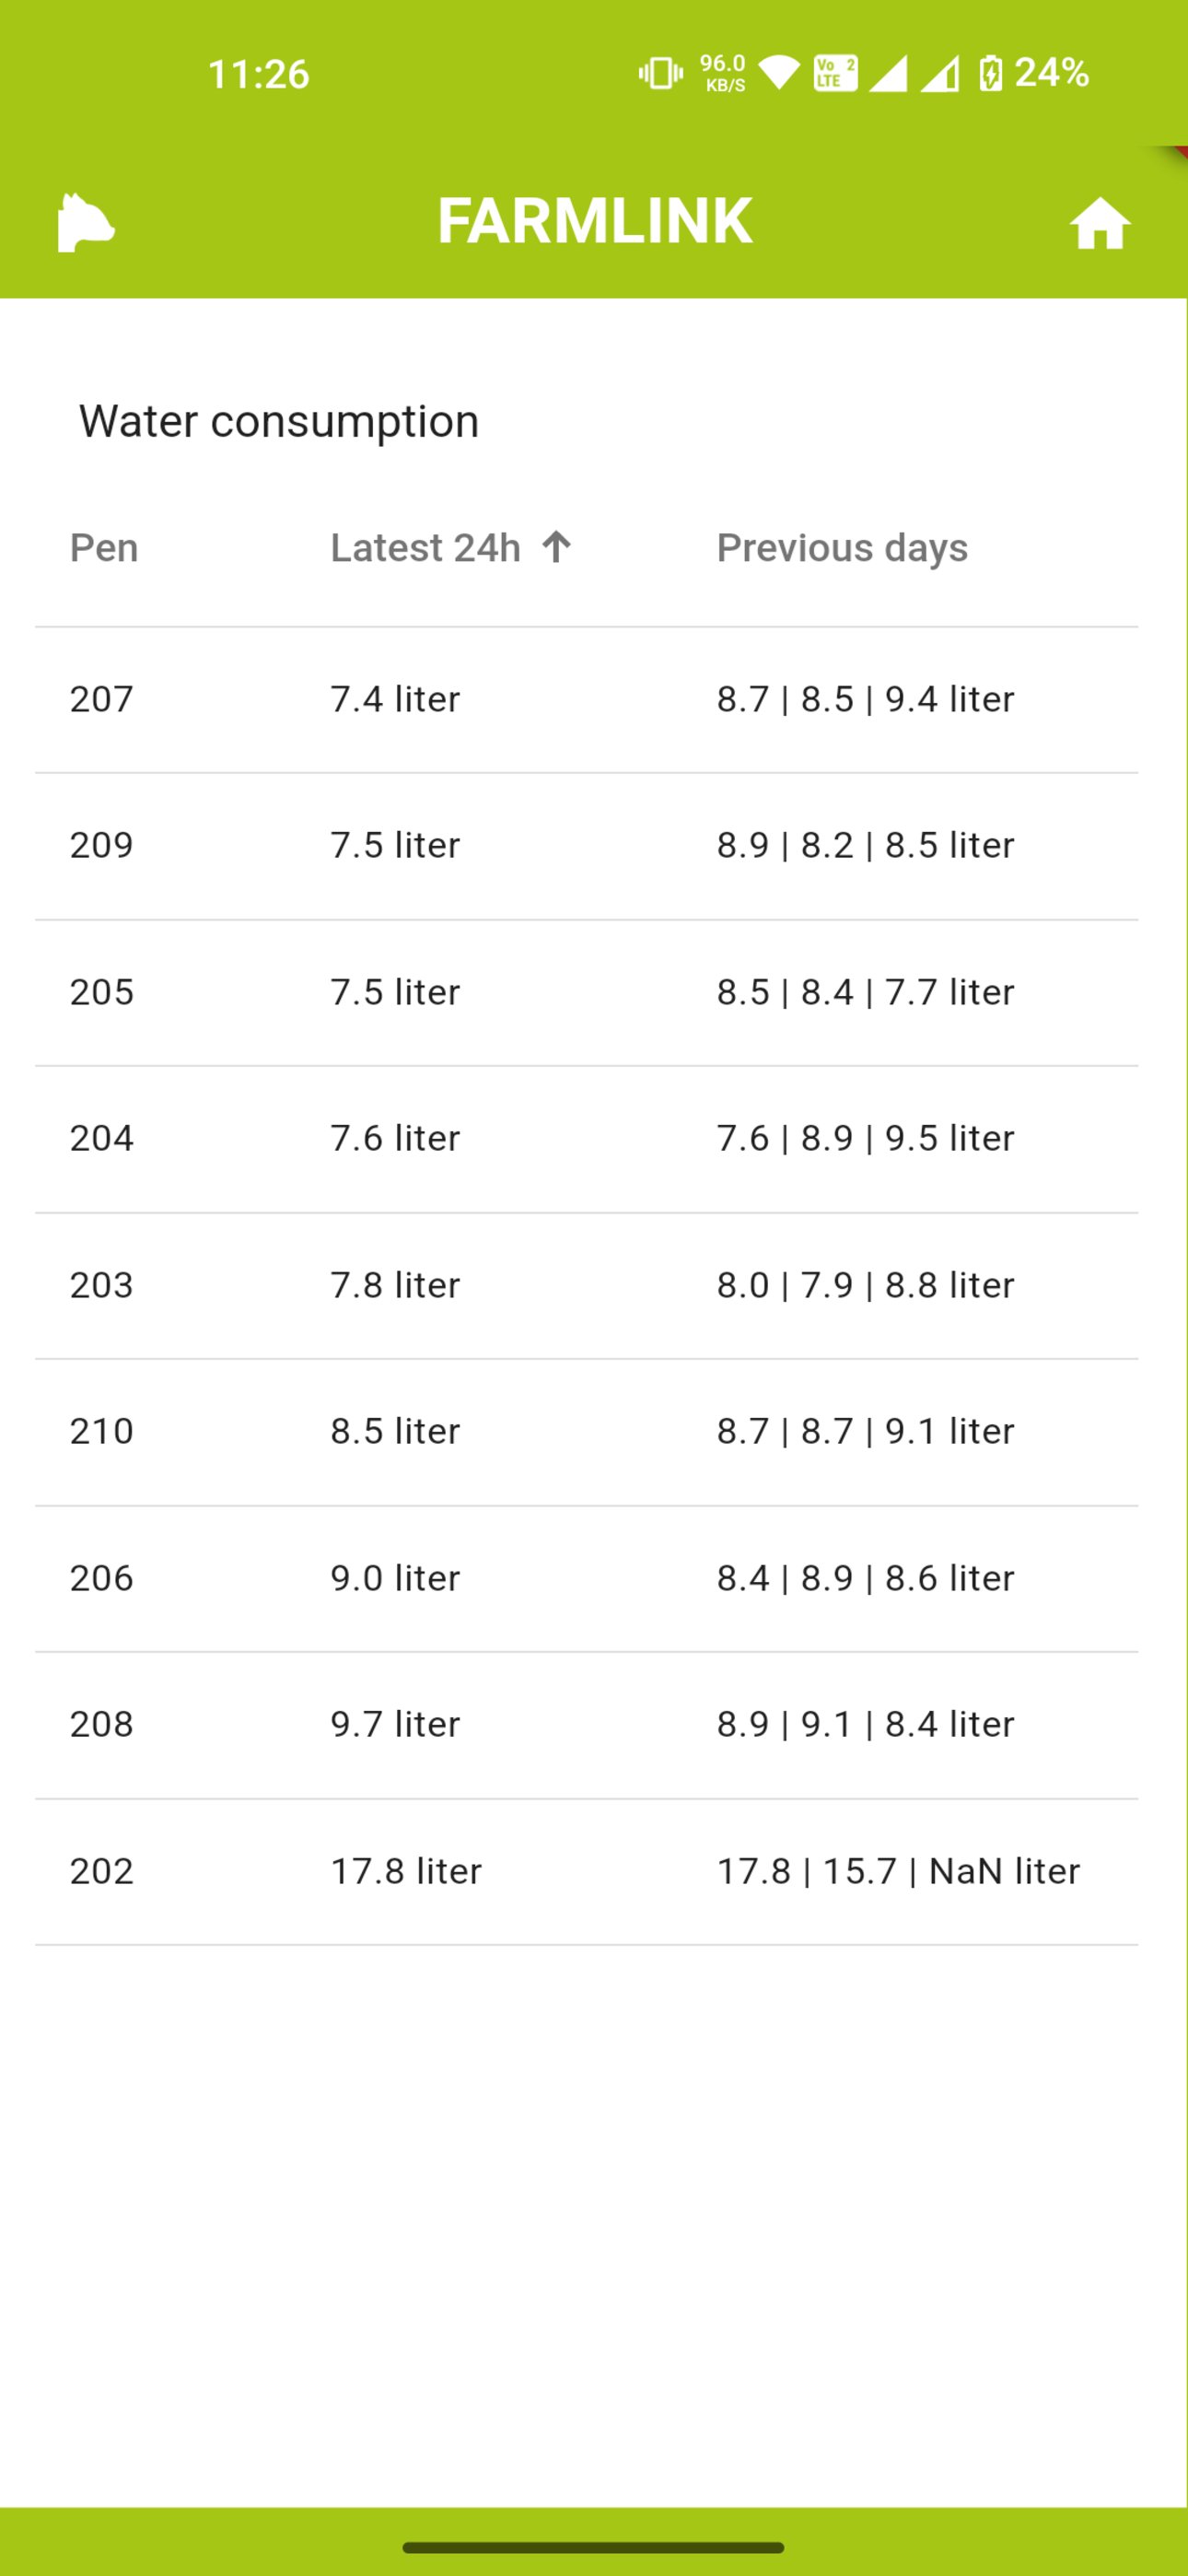Image resolution: width=1188 pixels, height=2576 pixels.
Task: Tap the pig head icon in header
Action: 86,222
